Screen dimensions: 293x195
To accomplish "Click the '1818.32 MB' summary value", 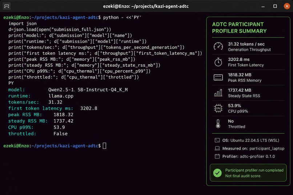I will point(240,75).
